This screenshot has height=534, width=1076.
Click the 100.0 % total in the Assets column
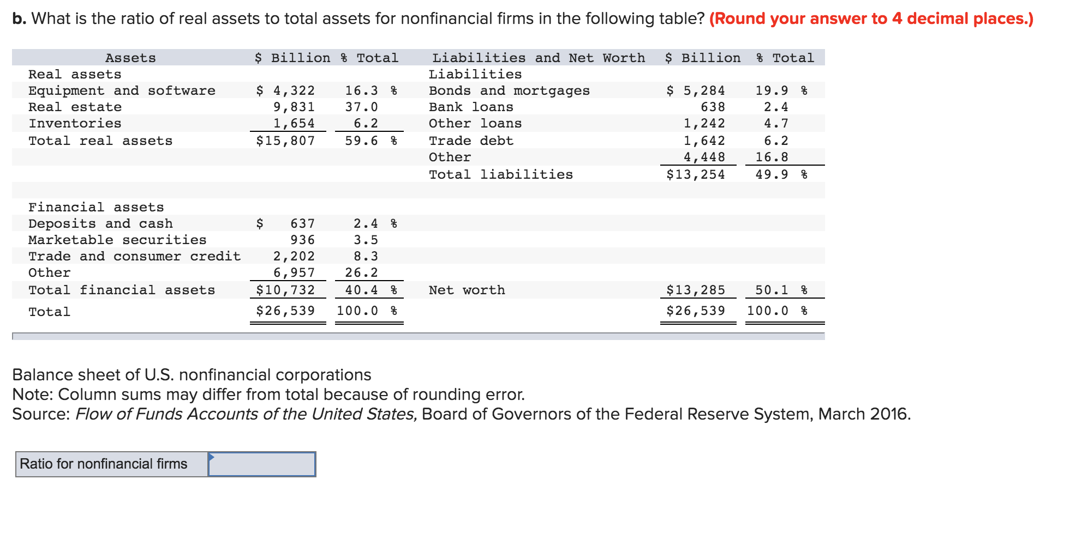(367, 311)
